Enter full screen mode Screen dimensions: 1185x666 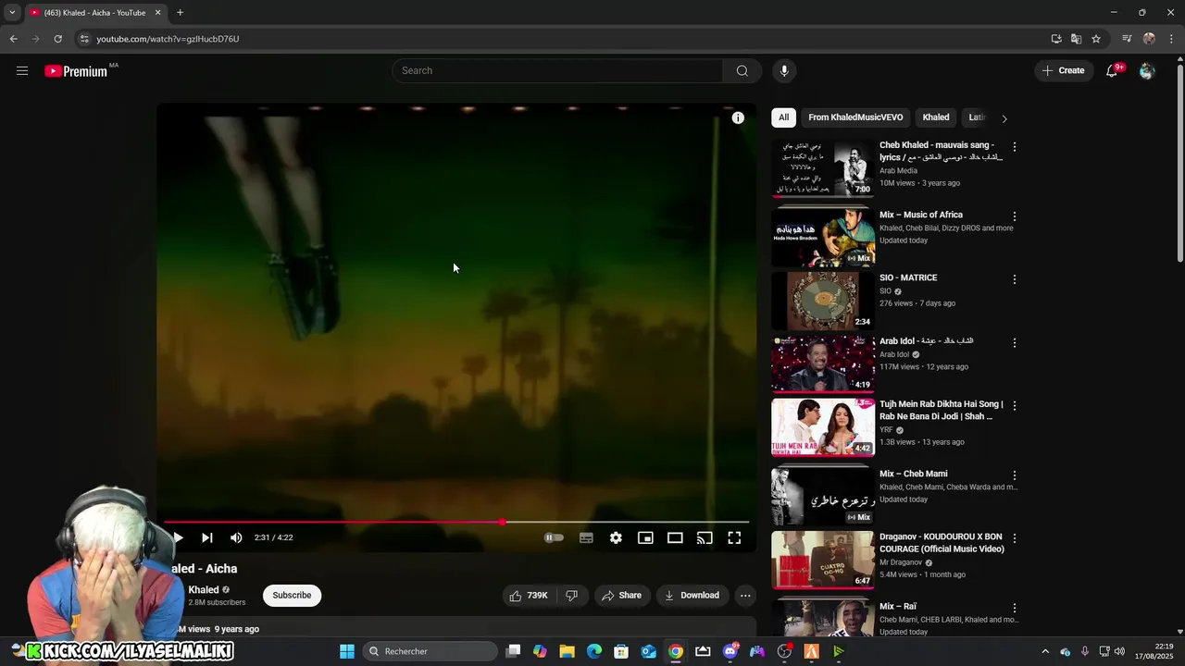pos(734,537)
